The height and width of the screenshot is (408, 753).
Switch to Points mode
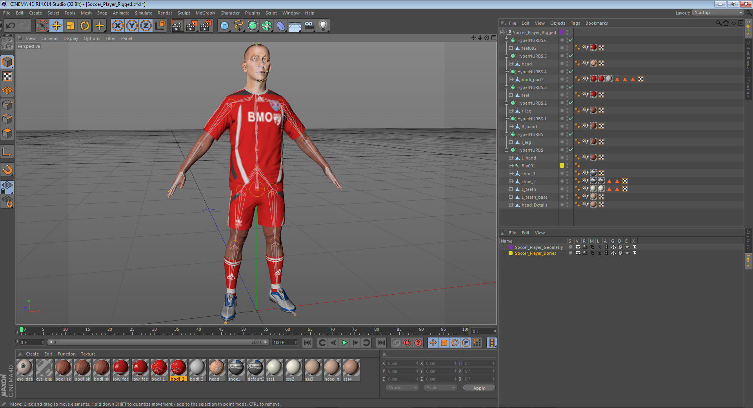(x=7, y=105)
